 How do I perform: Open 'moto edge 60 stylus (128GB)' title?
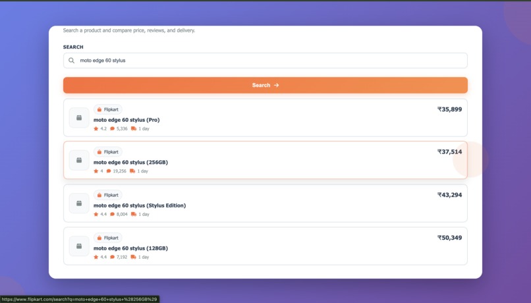point(130,248)
